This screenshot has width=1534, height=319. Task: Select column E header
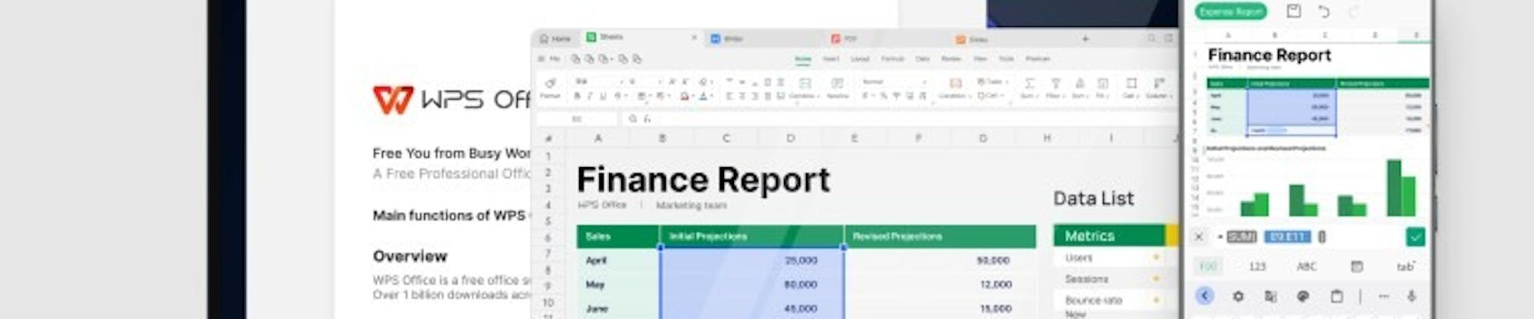[854, 138]
